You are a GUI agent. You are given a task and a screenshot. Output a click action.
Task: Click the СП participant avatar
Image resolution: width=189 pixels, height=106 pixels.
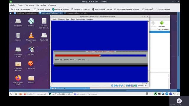click(179, 101)
